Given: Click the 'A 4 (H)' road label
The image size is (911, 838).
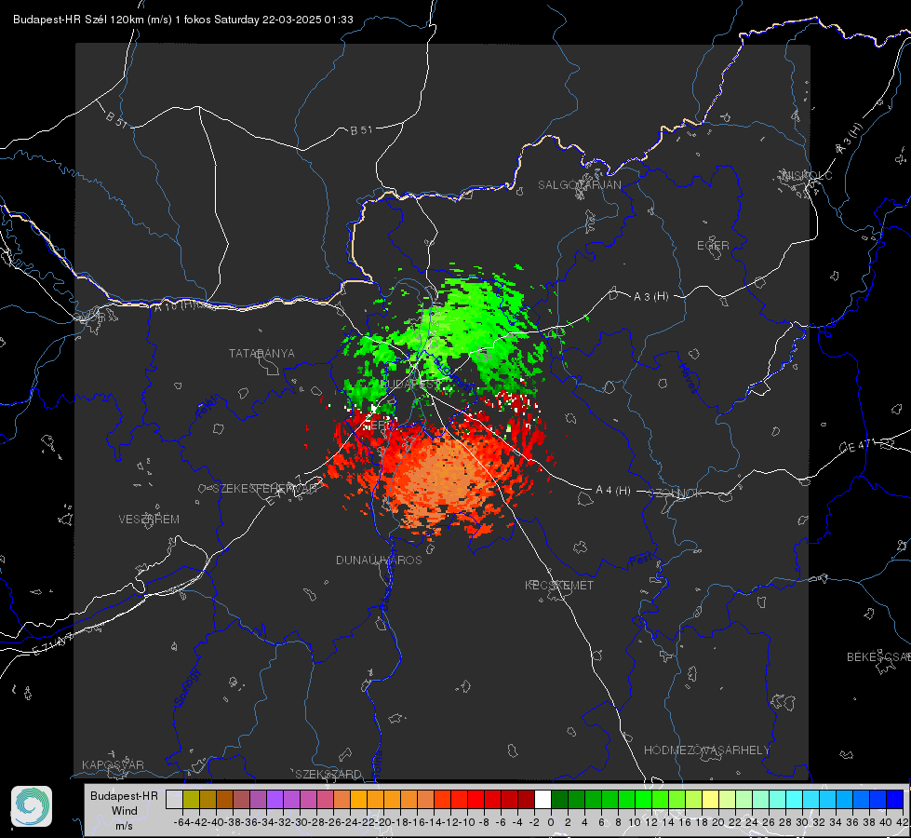Looking at the screenshot, I should (x=613, y=491).
